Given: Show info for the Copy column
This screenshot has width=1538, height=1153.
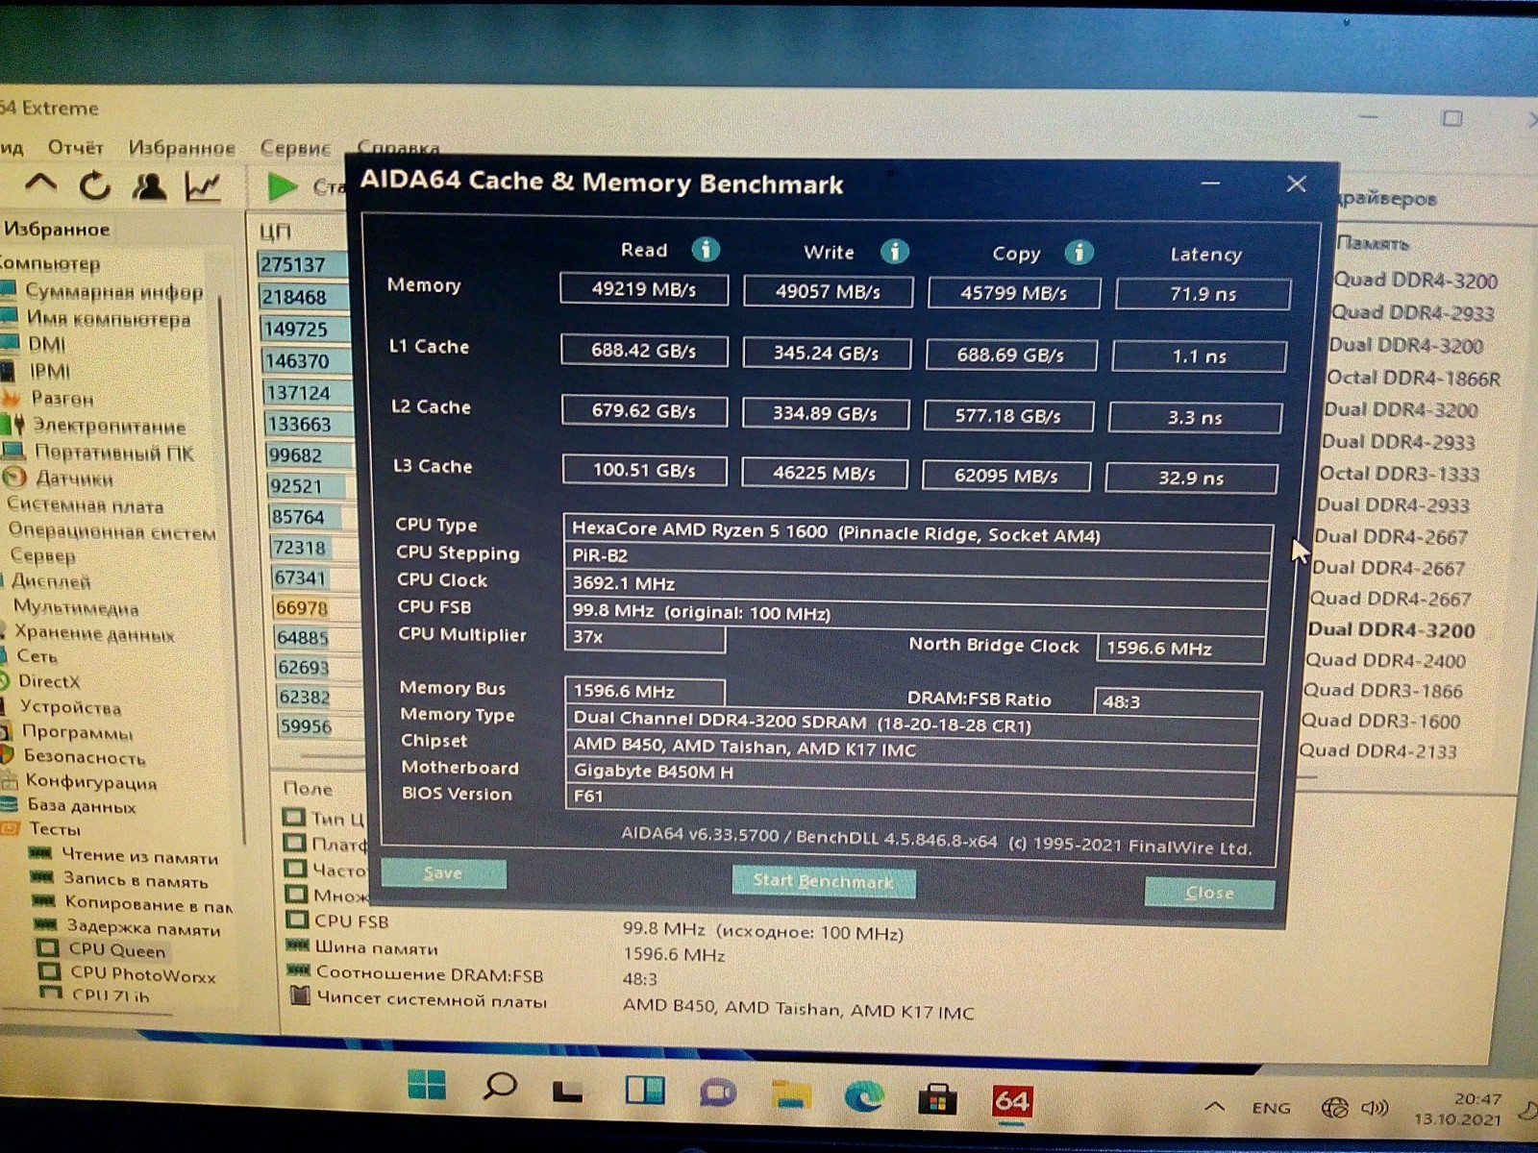Looking at the screenshot, I should point(1079,253).
